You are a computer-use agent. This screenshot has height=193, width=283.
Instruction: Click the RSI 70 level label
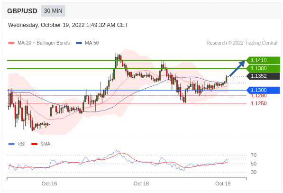tap(254, 155)
